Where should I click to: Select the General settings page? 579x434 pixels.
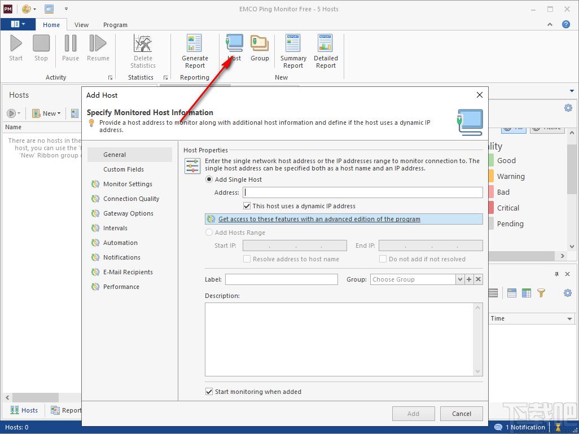tap(130, 155)
